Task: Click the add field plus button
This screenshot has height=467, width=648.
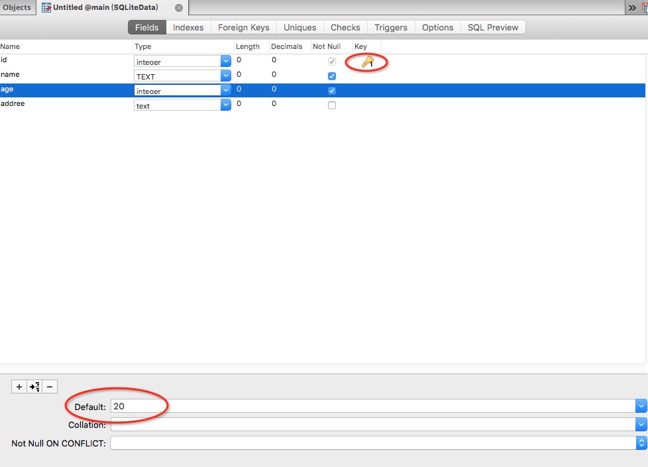Action: 19,387
